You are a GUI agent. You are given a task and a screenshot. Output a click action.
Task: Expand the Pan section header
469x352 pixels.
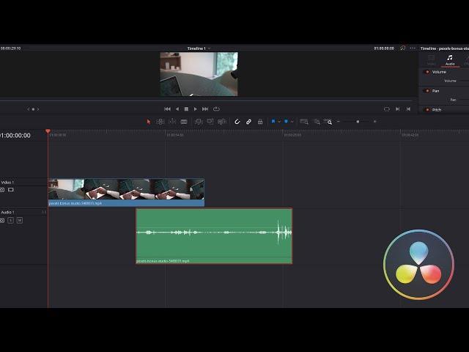(435, 91)
